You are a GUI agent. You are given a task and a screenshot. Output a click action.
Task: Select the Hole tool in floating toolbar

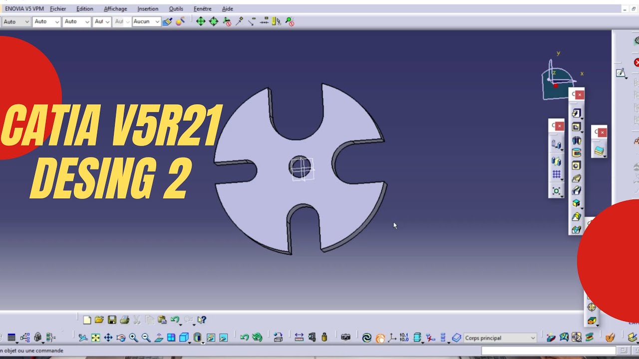[577, 166]
